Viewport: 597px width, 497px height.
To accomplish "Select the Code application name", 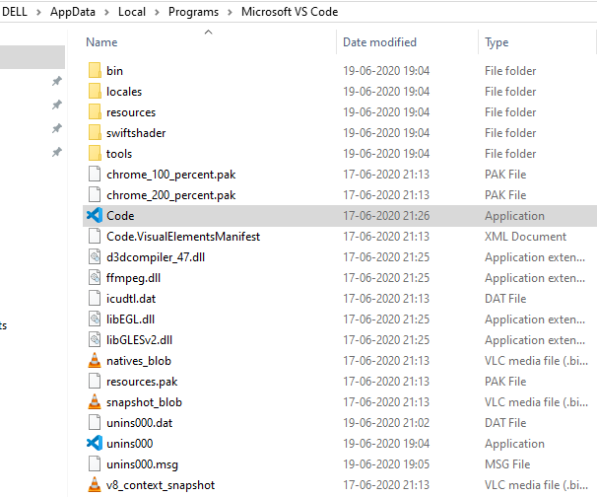I will click(120, 216).
